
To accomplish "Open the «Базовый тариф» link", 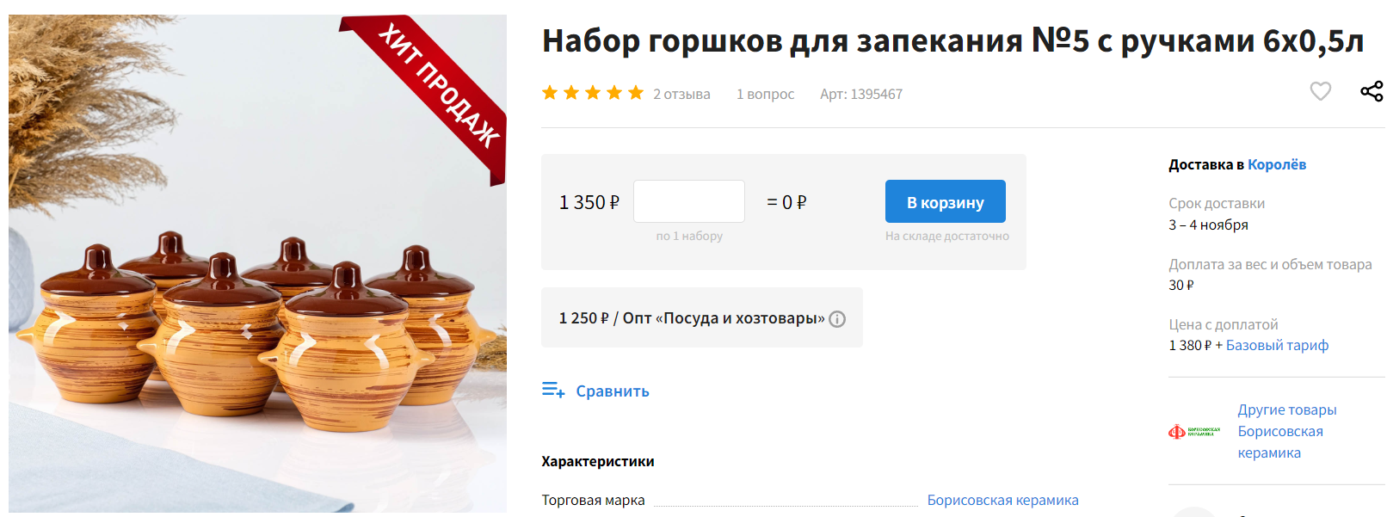I will 1277,345.
